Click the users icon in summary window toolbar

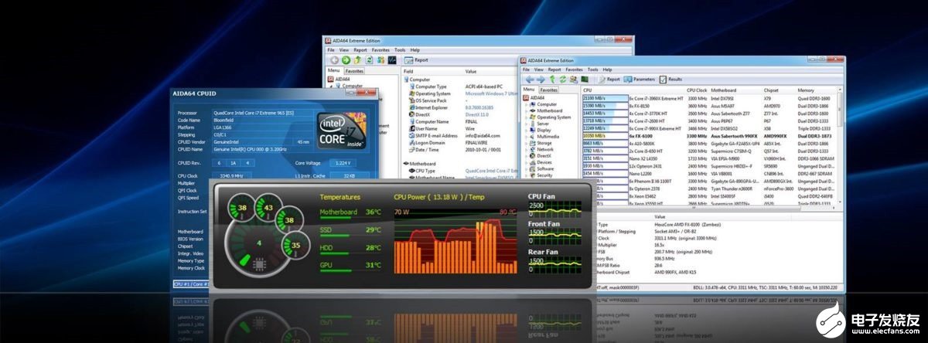point(380,59)
